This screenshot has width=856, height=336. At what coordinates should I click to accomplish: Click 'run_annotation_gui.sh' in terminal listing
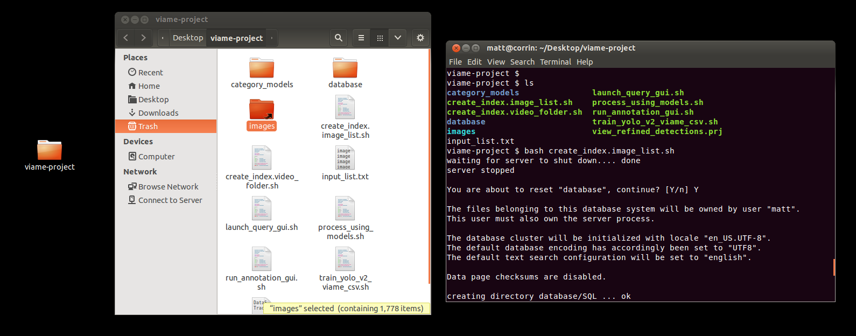(x=643, y=112)
